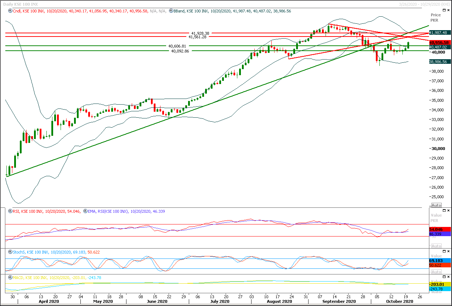Viewport: 452px width, 306px height.
Task: Click the 40,606.81 support line label
Action: tap(177, 46)
